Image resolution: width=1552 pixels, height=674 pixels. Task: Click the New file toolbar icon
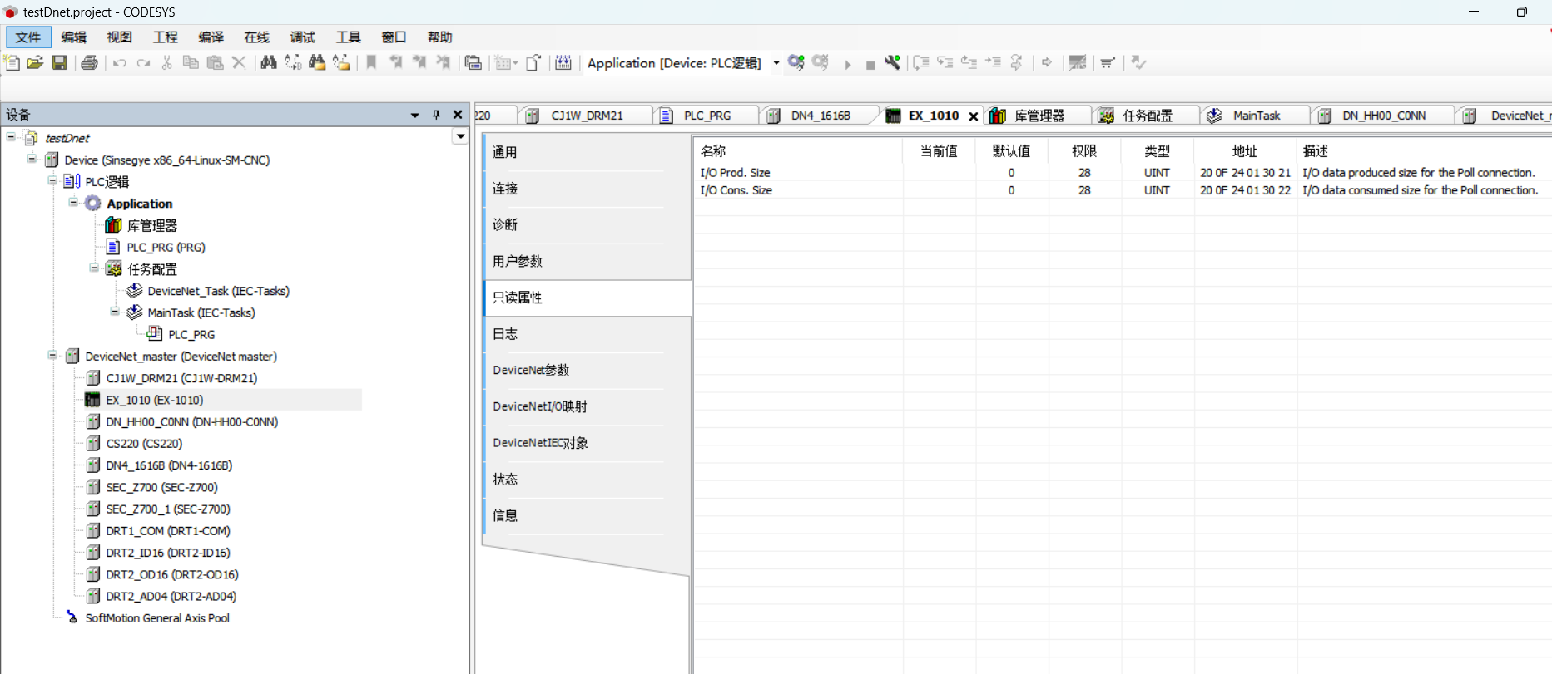tap(12, 62)
